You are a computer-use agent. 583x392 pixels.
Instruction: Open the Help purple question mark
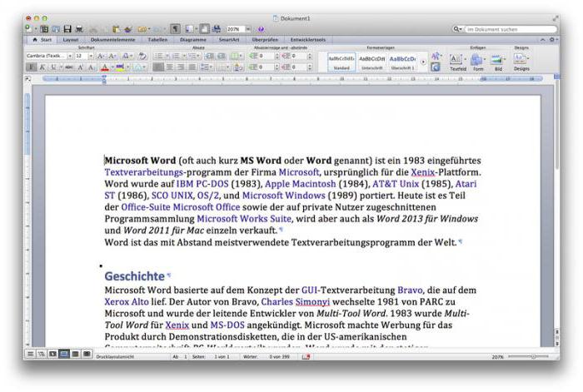261,29
